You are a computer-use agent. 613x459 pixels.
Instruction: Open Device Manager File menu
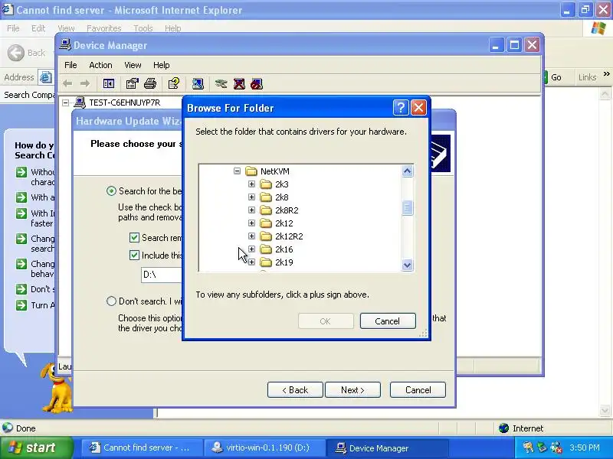point(70,65)
